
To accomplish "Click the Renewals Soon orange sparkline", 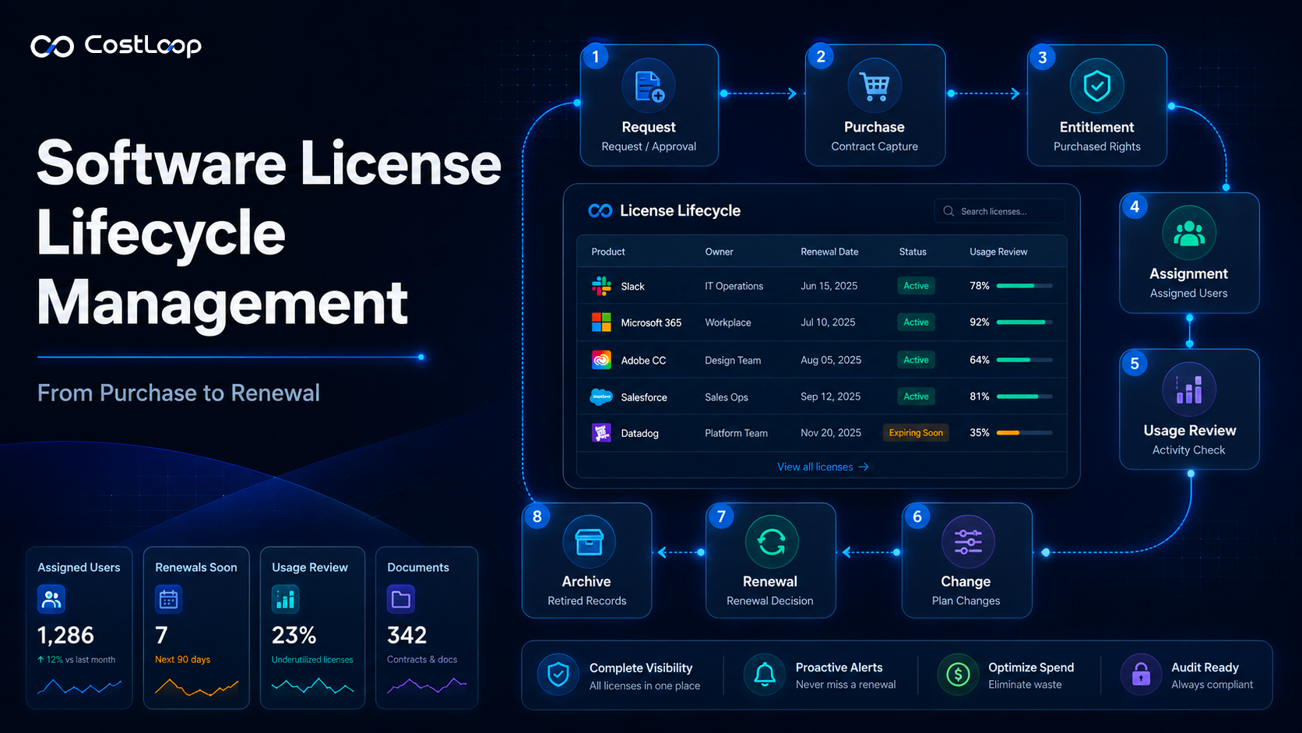I will coord(196,687).
